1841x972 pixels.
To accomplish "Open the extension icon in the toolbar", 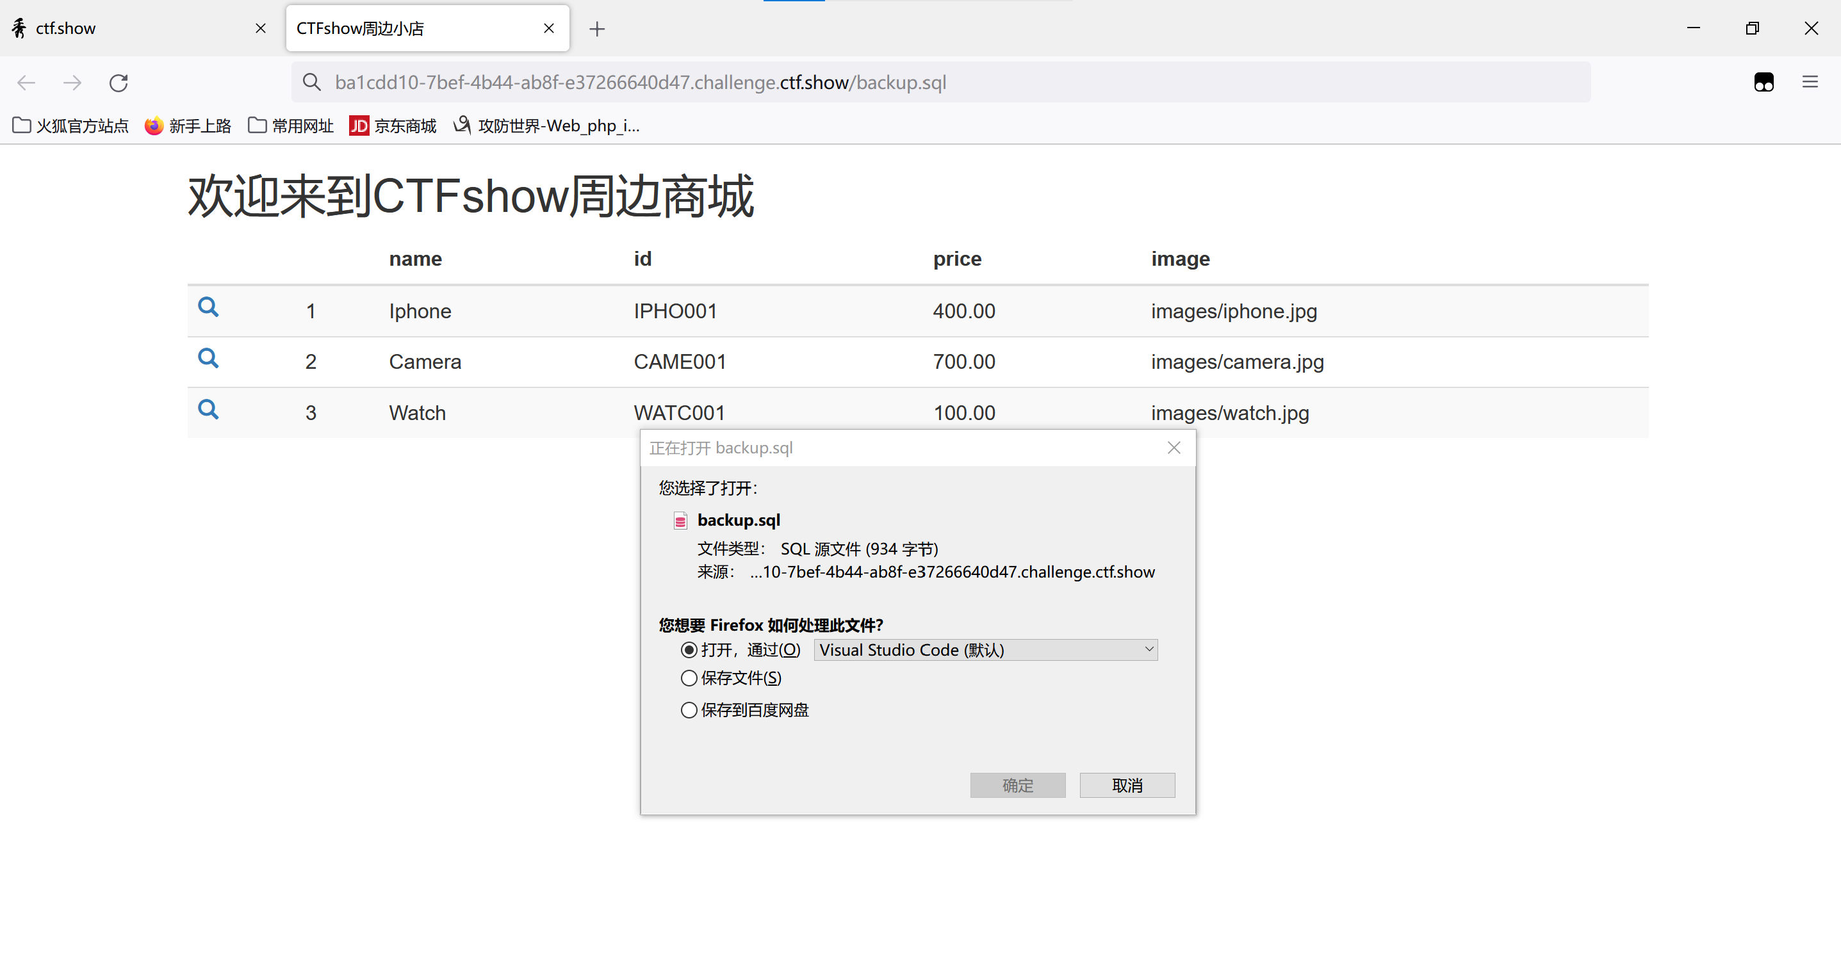I will (x=1764, y=82).
